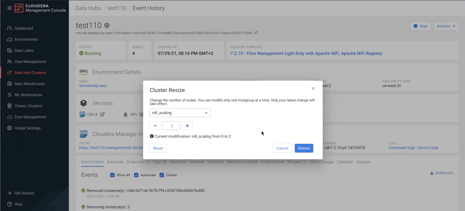Open CM-UI external link icon
465x211 pixels.
(102, 114)
